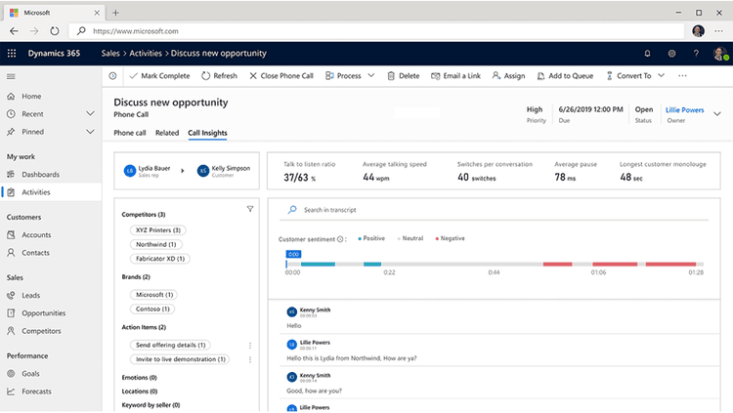733x413 pixels.
Task: Click the search magnifier in transcript box
Action: tap(292, 210)
